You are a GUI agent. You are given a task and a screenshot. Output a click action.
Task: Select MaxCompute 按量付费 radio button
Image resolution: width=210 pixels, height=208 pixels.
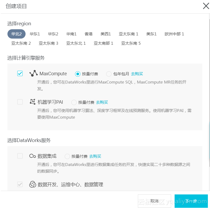click(x=78, y=74)
